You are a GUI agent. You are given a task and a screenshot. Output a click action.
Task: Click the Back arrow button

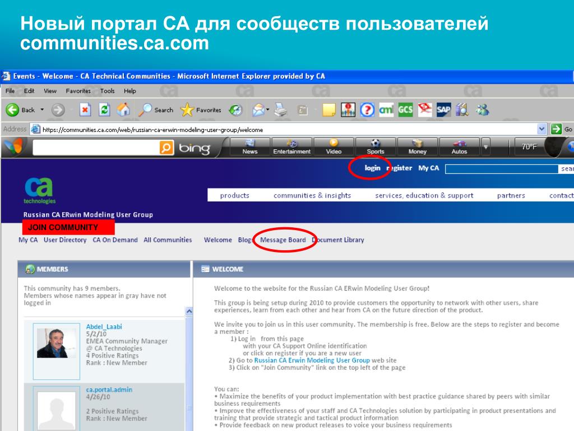tap(12, 109)
